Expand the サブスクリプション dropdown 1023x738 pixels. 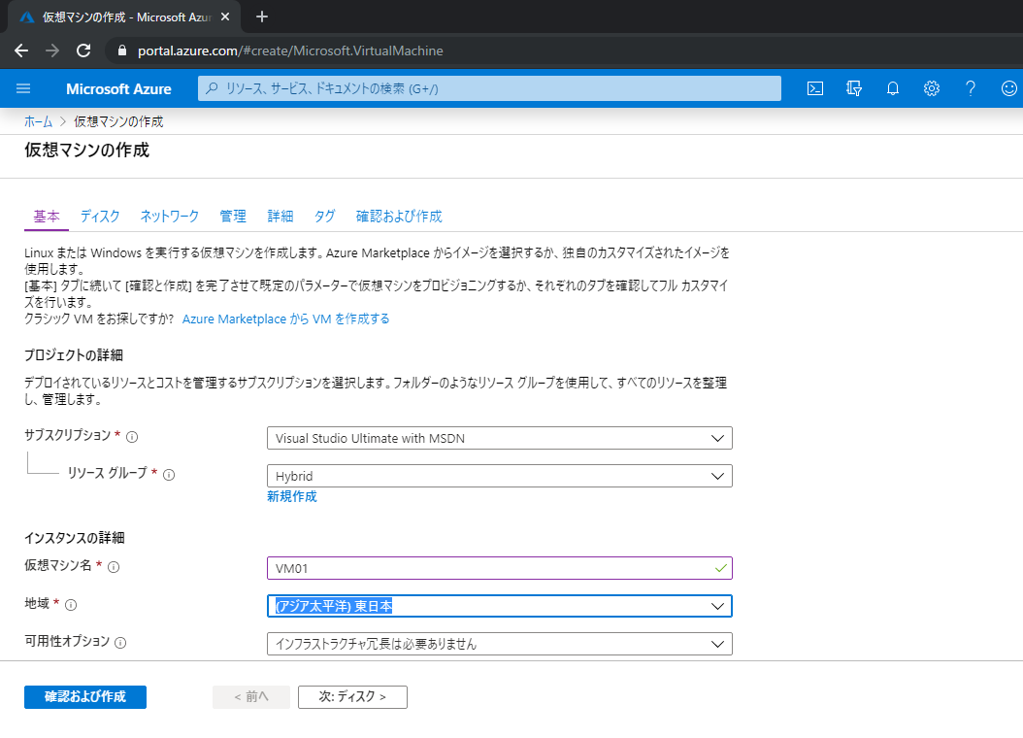pyautogui.click(x=499, y=438)
